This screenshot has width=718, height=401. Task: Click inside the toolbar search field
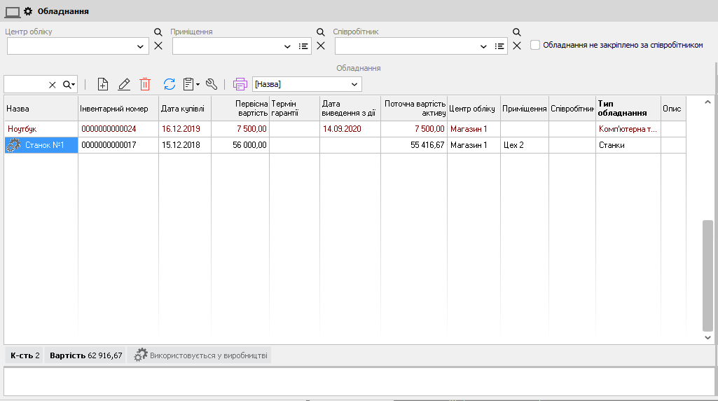25,84
